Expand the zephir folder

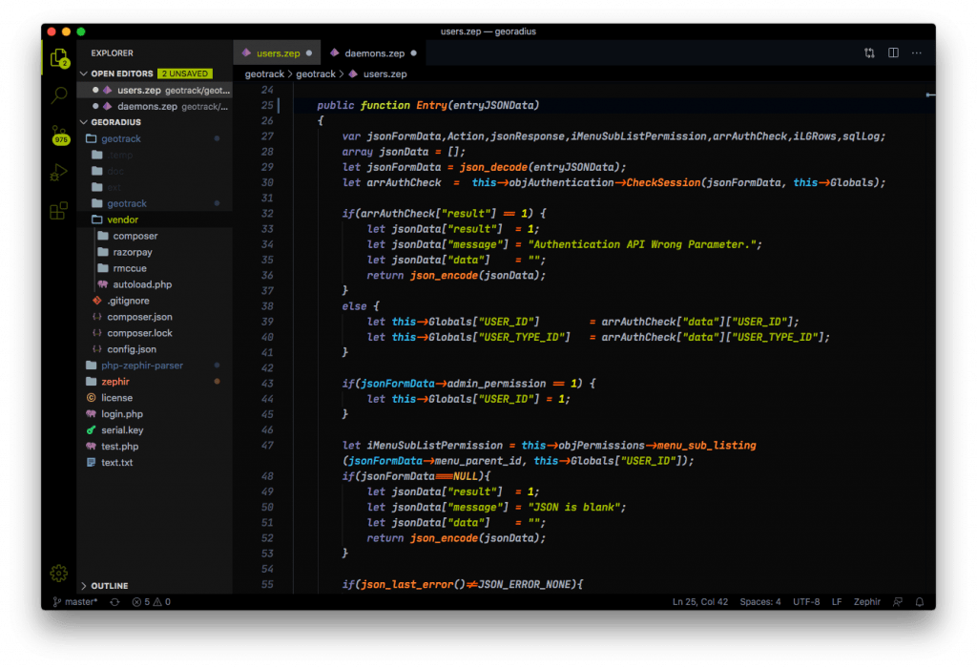155,382
